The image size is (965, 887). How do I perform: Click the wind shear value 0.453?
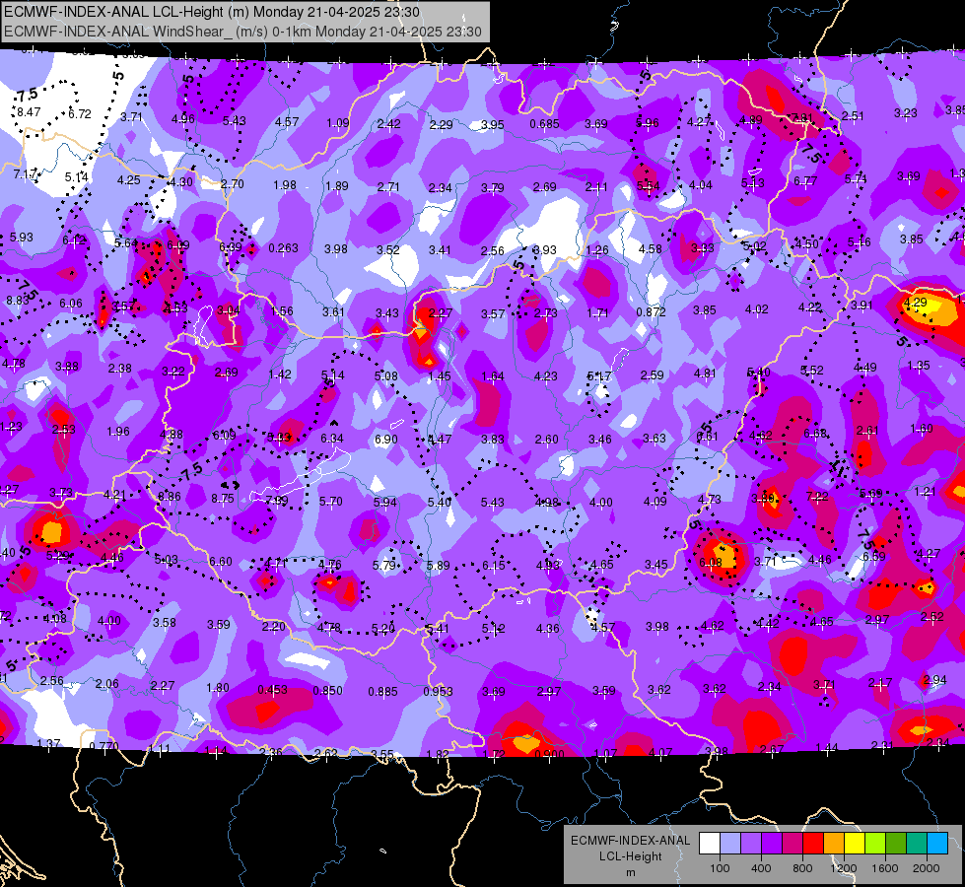click(x=272, y=690)
